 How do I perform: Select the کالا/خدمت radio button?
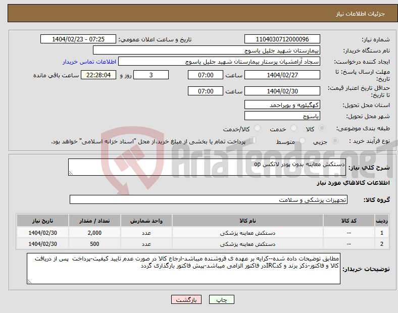coord(257,128)
